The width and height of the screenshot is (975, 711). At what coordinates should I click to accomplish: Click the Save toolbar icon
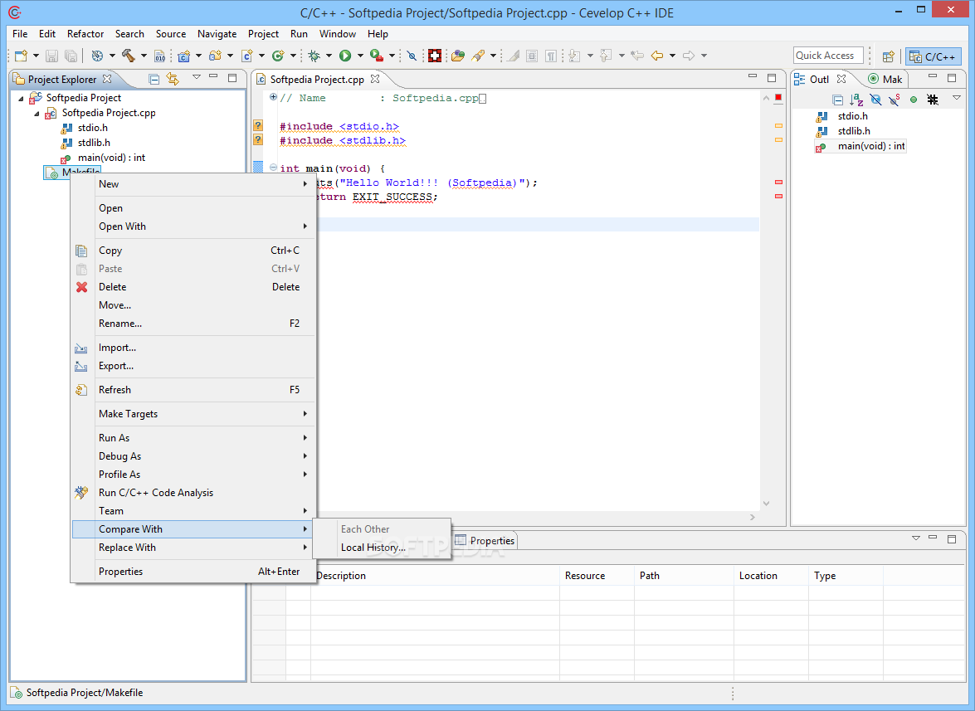[x=52, y=56]
